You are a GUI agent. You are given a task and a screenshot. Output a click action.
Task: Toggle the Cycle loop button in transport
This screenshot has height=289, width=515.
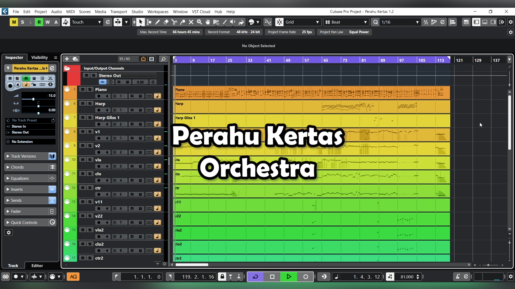(x=255, y=277)
